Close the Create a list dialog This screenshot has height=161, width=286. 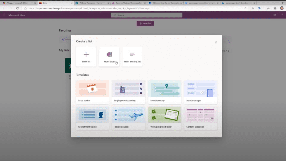coord(216,42)
